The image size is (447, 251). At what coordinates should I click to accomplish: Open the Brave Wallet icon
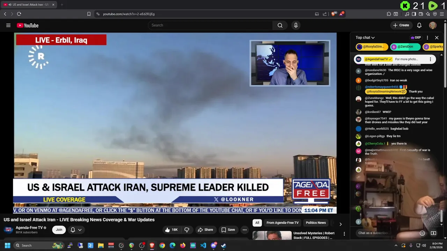coord(421,14)
